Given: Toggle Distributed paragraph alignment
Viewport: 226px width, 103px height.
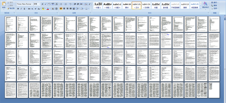Looking at the screenshot, I should [x=74, y=9].
